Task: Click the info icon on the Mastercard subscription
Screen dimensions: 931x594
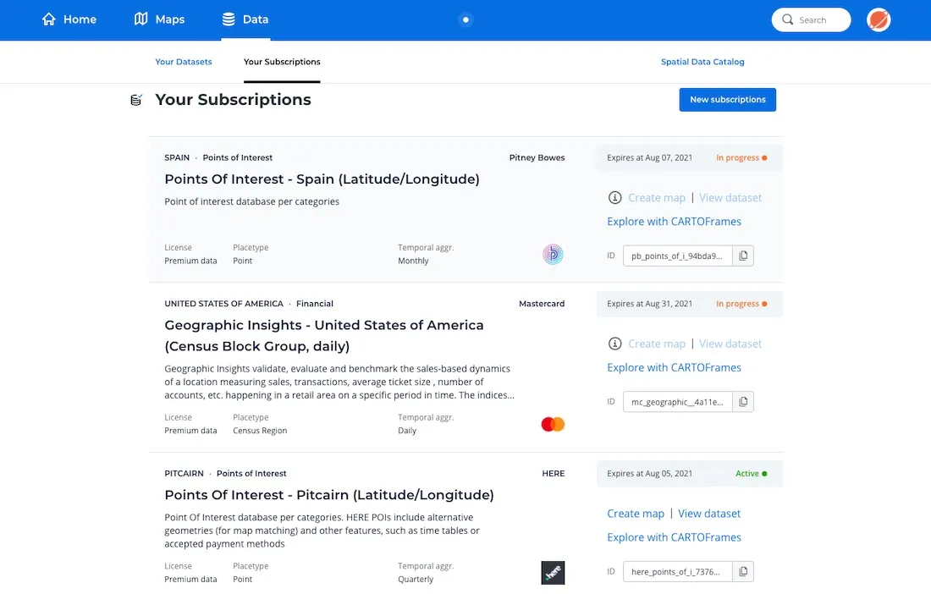Action: [614, 344]
